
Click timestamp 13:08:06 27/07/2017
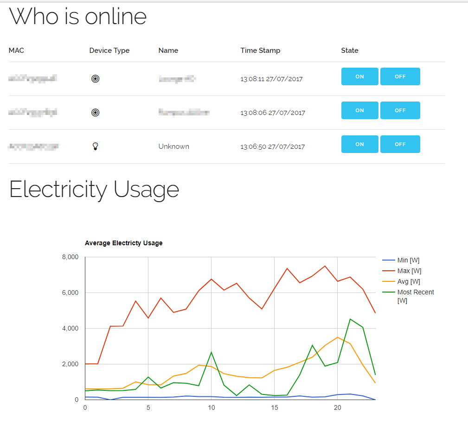pos(273,113)
